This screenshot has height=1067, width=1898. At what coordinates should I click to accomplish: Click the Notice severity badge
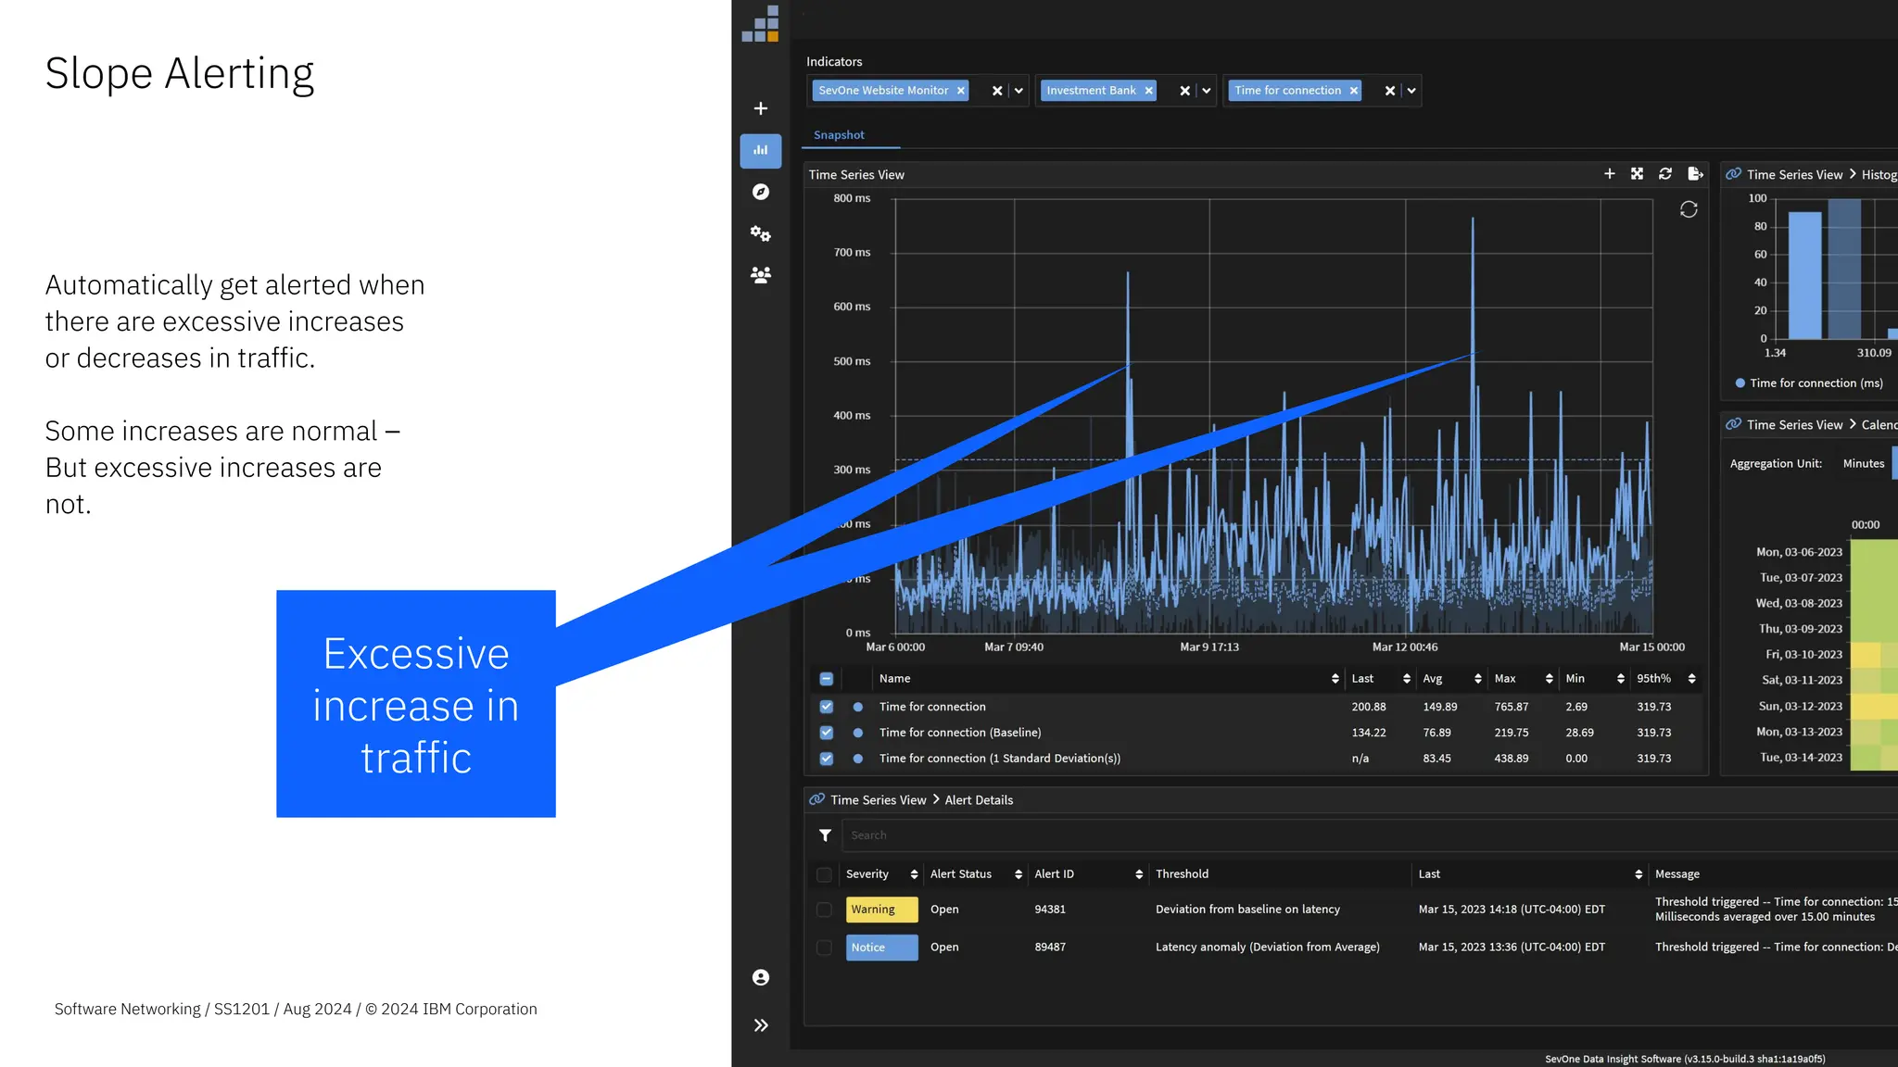tap(881, 948)
